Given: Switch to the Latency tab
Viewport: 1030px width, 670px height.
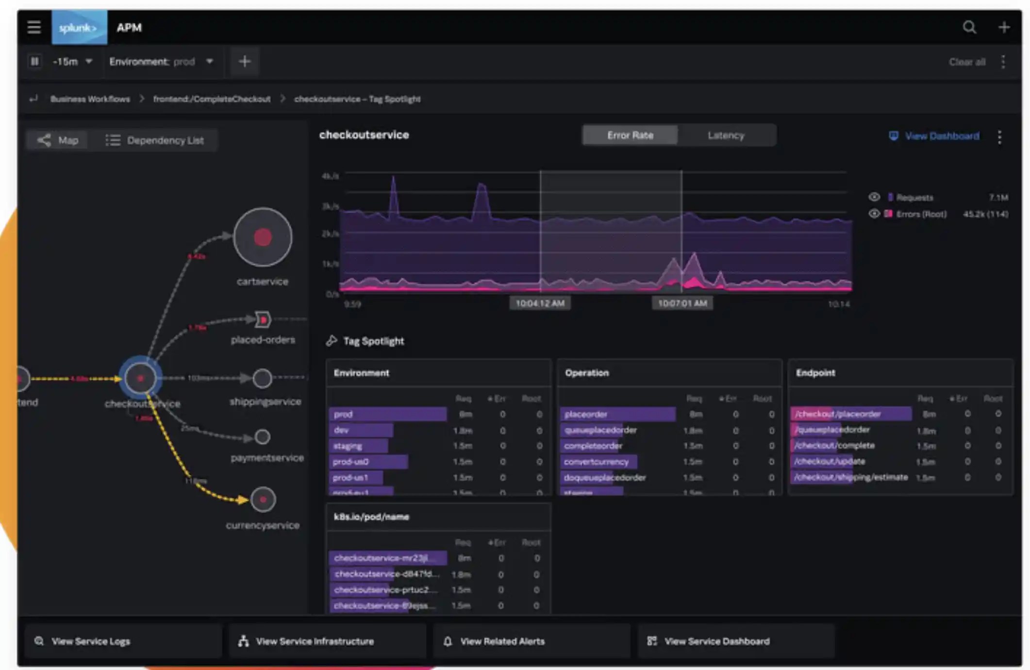Looking at the screenshot, I should (x=727, y=135).
